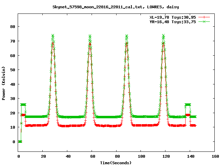Image resolution: width=222 pixels, height=166 pixels.
Task: Click y-axis tick label "70"
Action: click(x=12, y=41)
